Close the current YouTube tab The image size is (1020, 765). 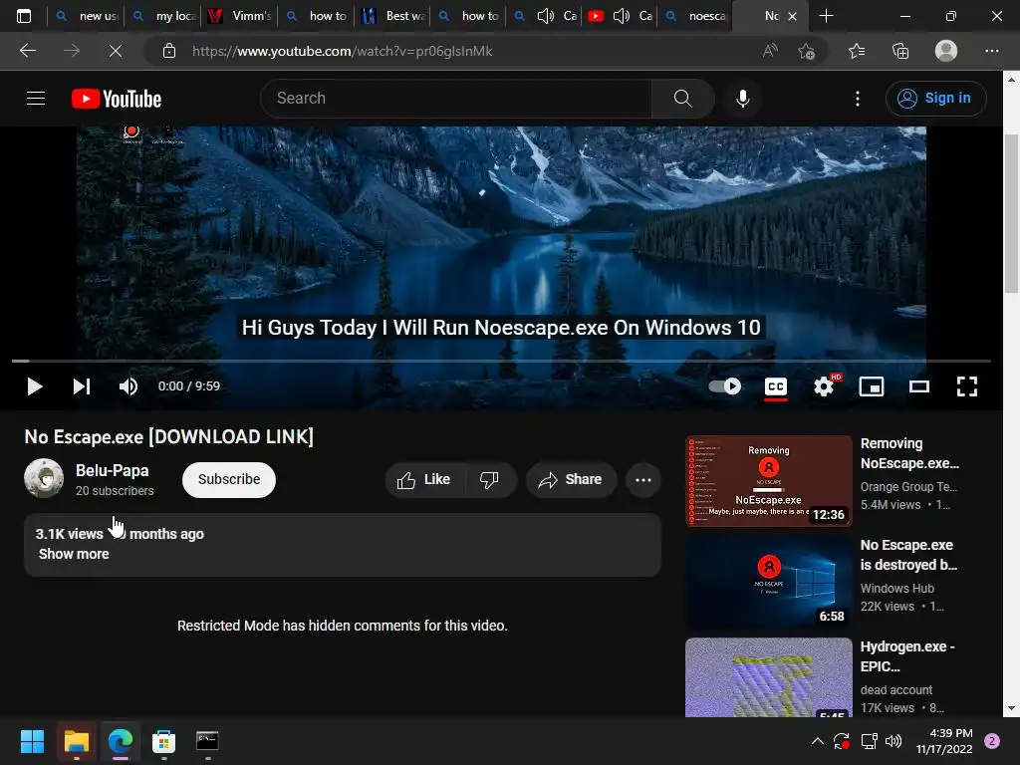point(792,16)
